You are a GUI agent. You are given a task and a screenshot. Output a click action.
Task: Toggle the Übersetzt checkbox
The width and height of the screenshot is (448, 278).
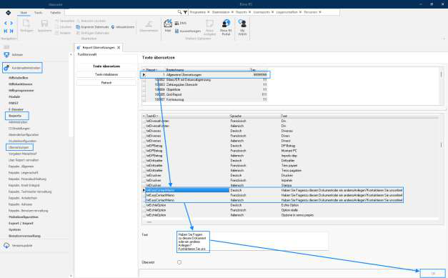tap(179, 262)
